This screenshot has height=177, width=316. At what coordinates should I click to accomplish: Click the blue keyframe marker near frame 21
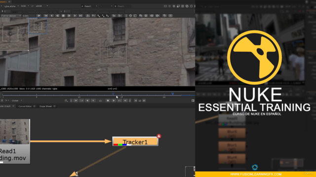172,94
